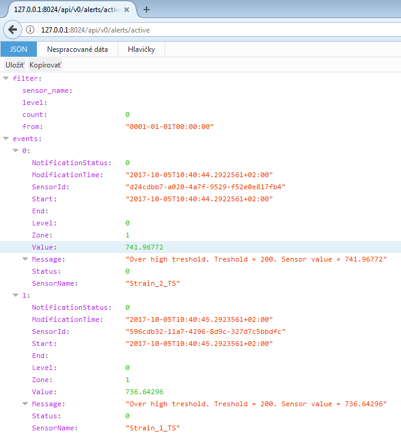Screen dimensions: 401x443
Task: Select NotificationStatus key in event 0
Action: [72, 163]
